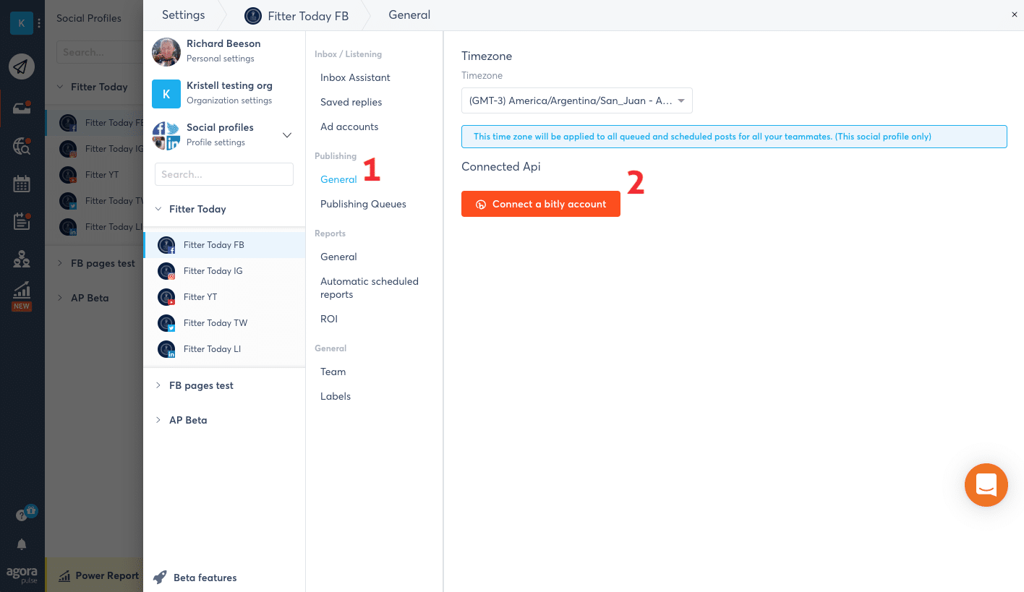Open Inbox Assistant settings
Image resolution: width=1024 pixels, height=592 pixels.
355,77
